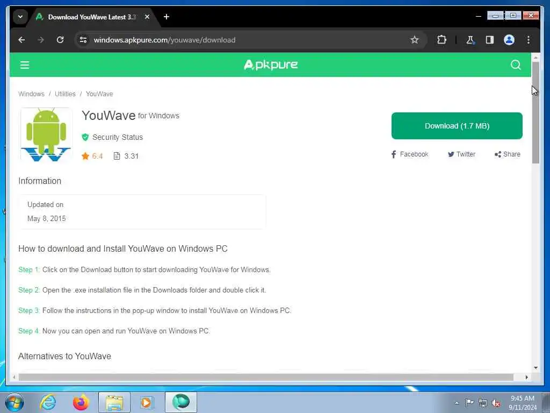
Task: Click the vertical scrollbar up arrow
Action: tap(535, 57)
